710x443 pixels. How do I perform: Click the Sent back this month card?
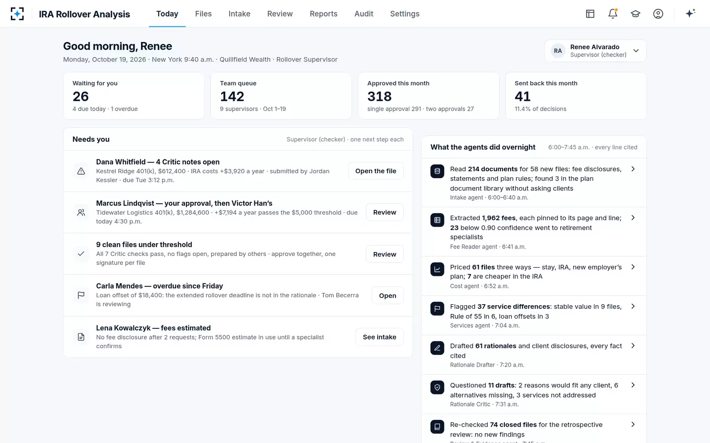[576, 96]
